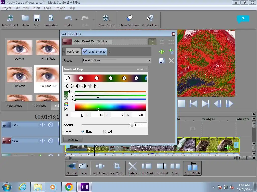Click the Animate button
The image size is (257, 192).
click(x=73, y=140)
